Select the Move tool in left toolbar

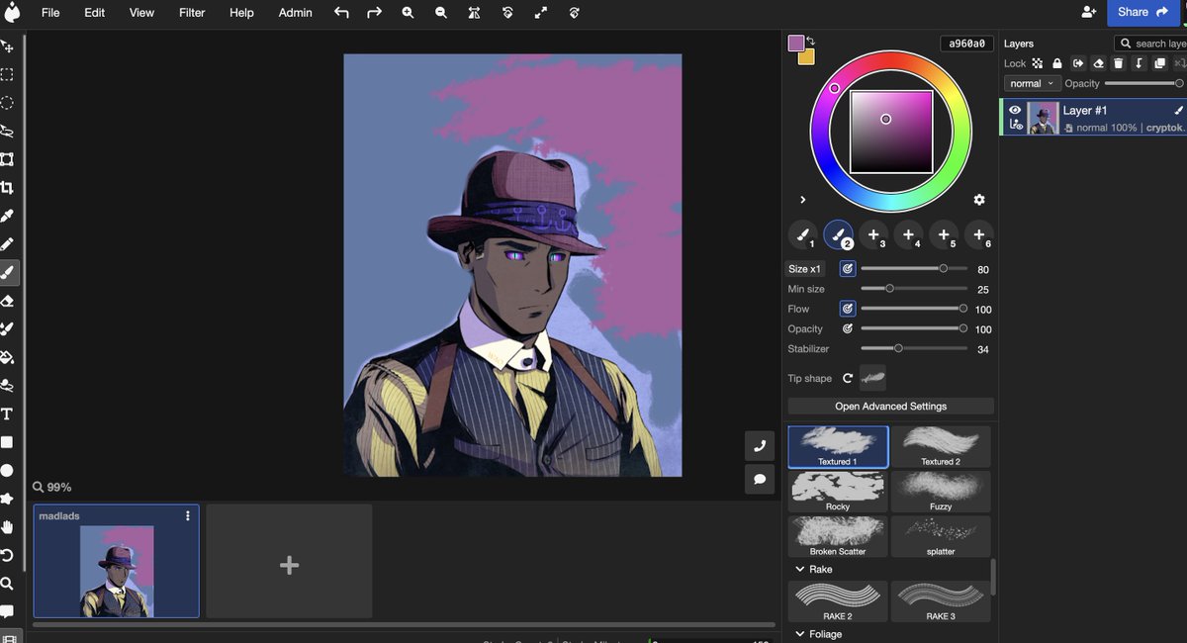point(7,46)
